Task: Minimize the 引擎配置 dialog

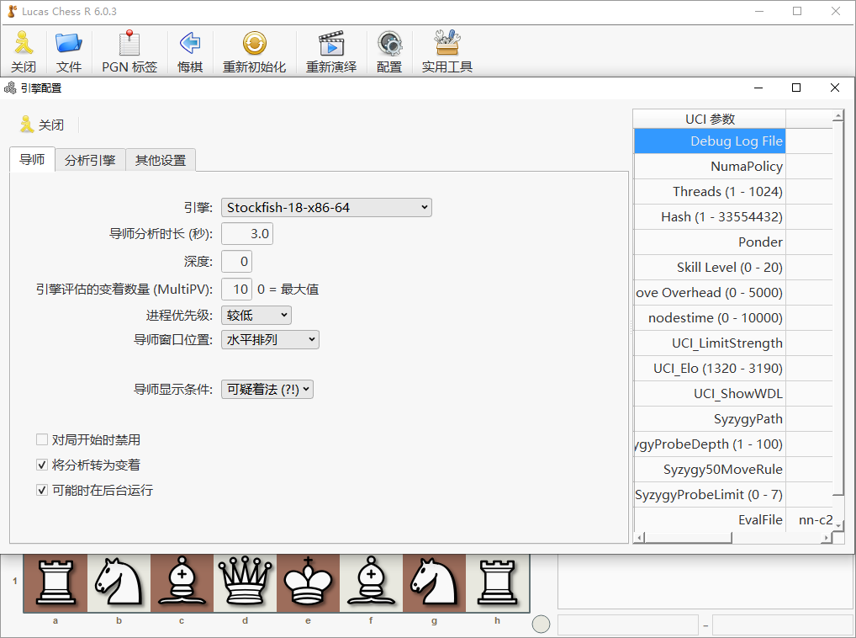Action: click(758, 88)
